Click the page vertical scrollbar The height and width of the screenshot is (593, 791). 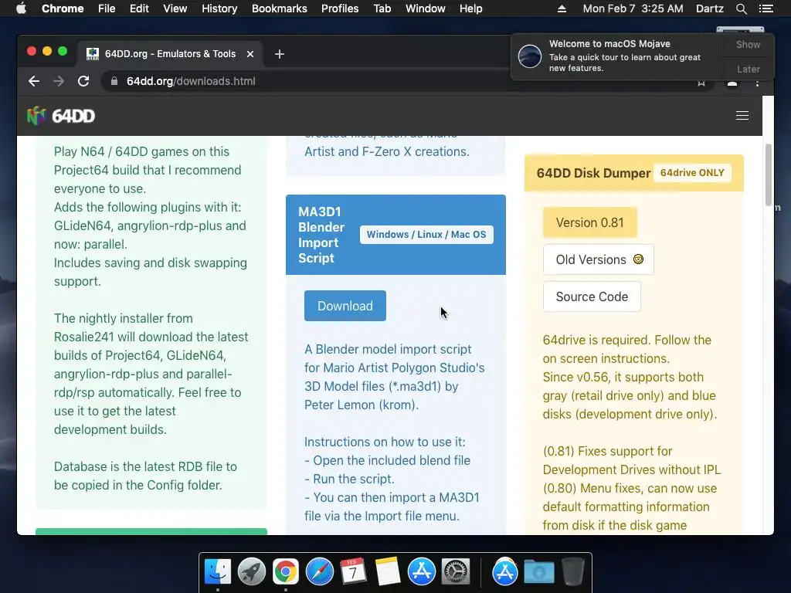(x=769, y=175)
